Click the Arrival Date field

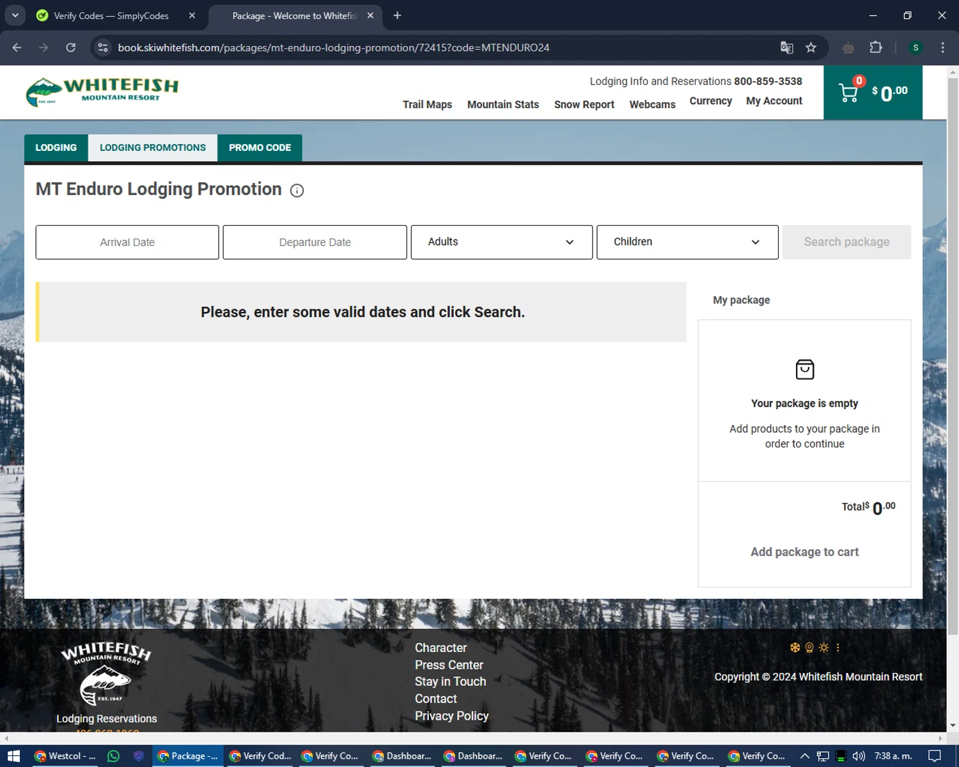click(127, 242)
